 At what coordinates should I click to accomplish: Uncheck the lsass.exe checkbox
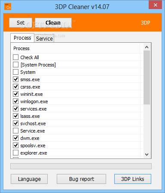[x=15, y=116]
